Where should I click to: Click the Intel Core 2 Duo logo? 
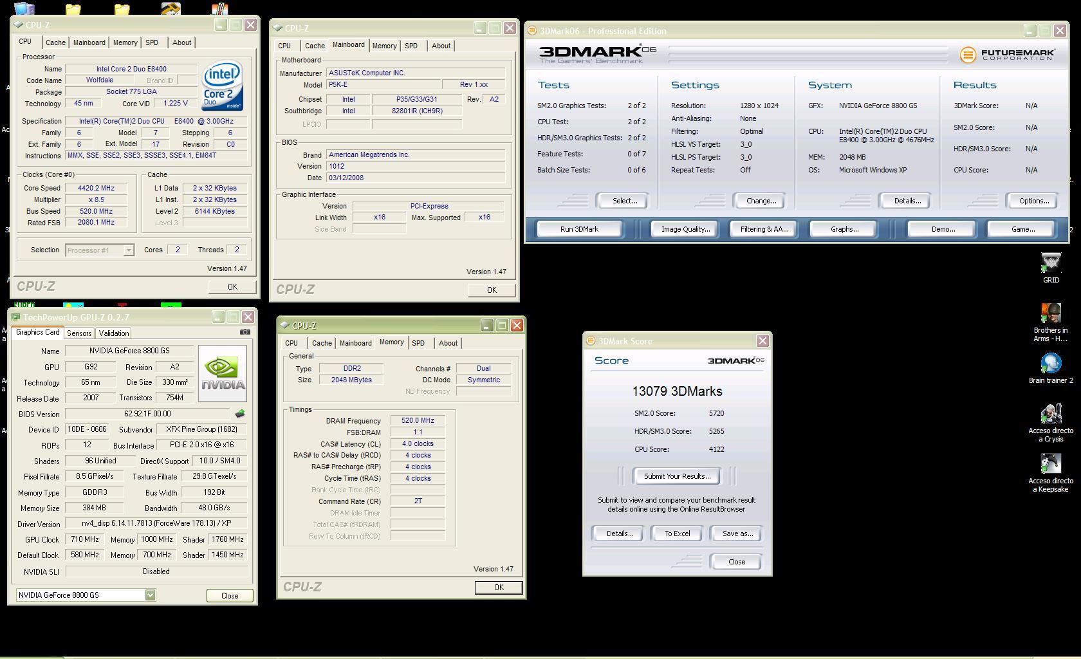pos(222,86)
